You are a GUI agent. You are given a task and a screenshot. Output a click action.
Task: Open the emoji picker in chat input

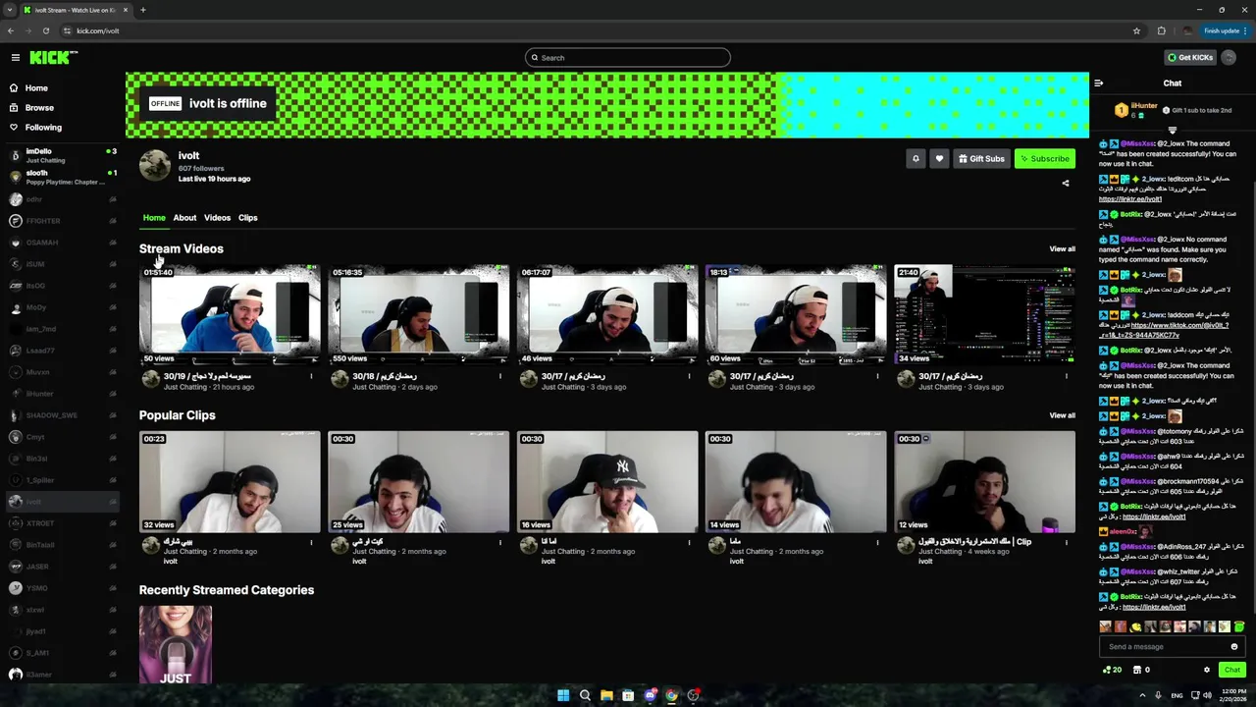pos(1234,647)
